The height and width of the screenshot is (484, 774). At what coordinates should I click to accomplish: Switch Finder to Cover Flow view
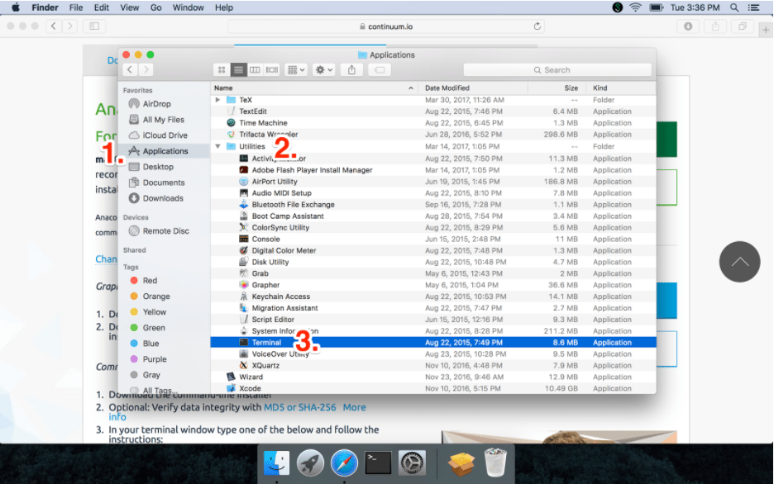pyautogui.click(x=271, y=70)
